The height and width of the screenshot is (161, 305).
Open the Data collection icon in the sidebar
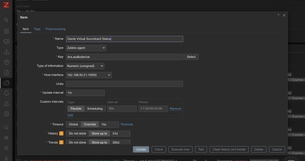pyautogui.click(x=6, y=83)
